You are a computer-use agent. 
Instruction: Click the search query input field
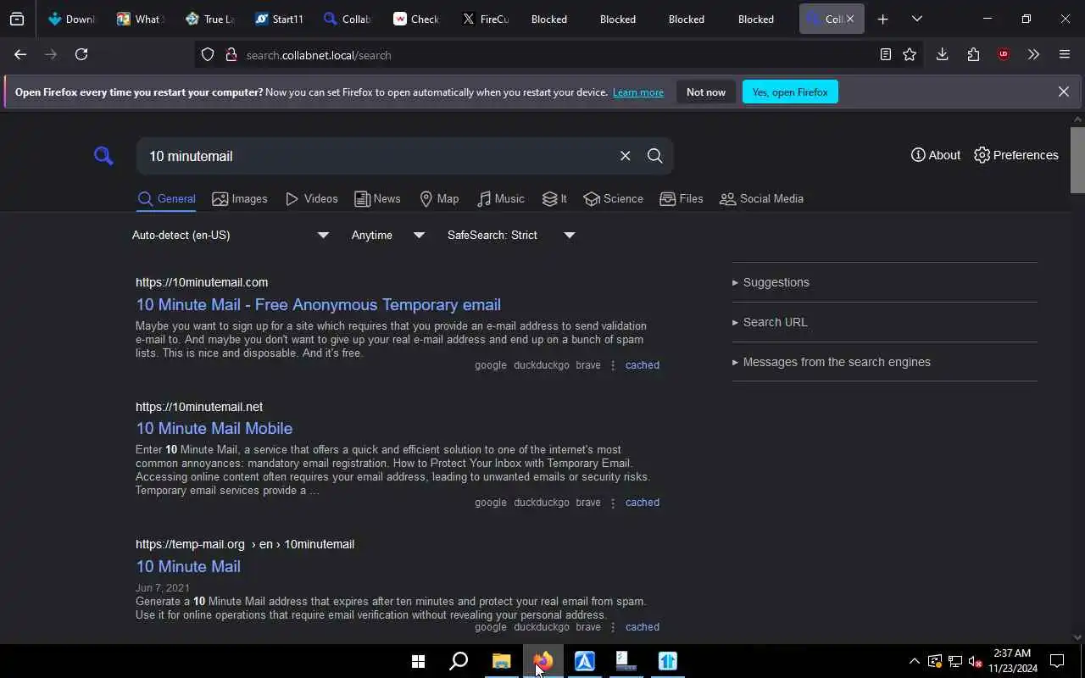pyautogui.click(x=377, y=156)
